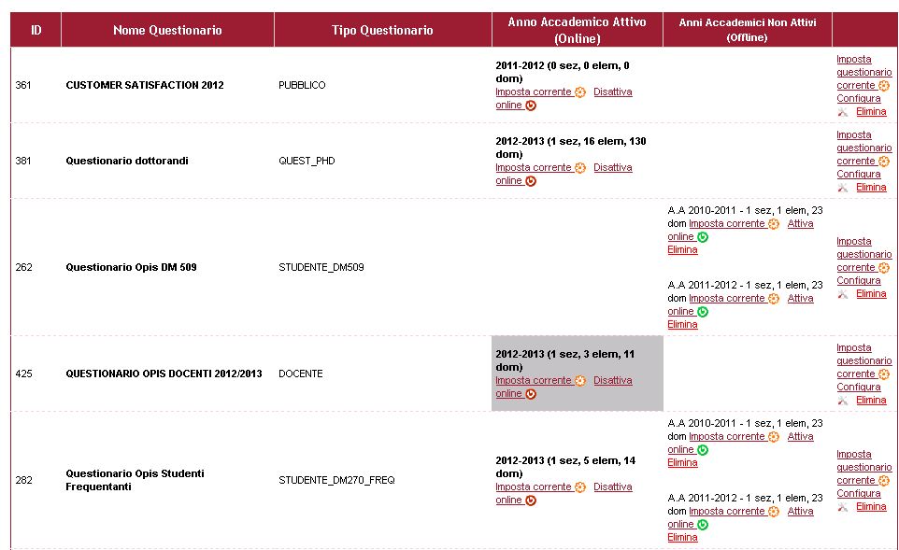899x550 pixels.
Task: Click 'Attiva online' for Studenti Frequentanti A.A 2010-2011
Action: [800, 436]
